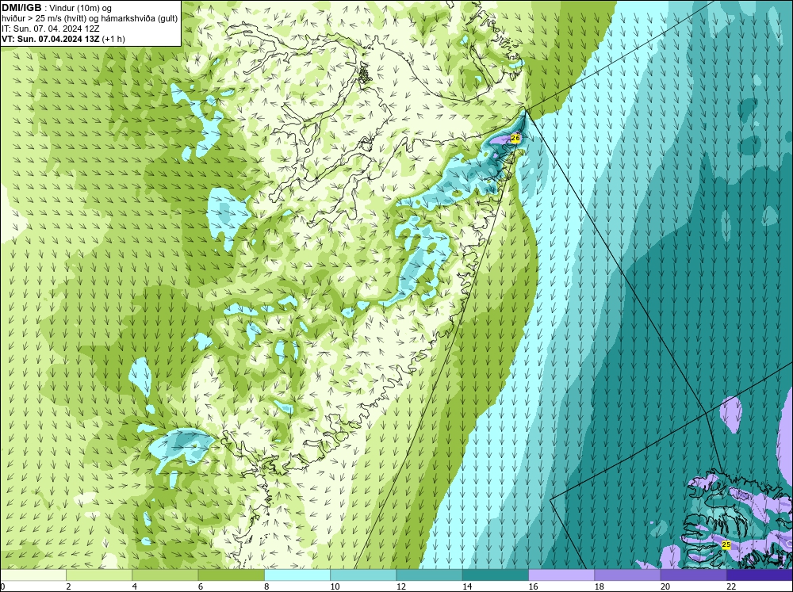Click the yellow gust marker labeled 25
793x592 pixels.
point(726,545)
